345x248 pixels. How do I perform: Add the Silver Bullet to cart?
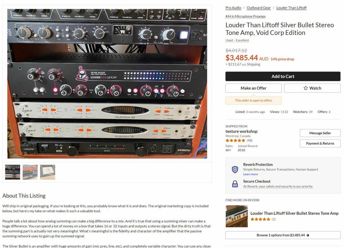pos(283,76)
